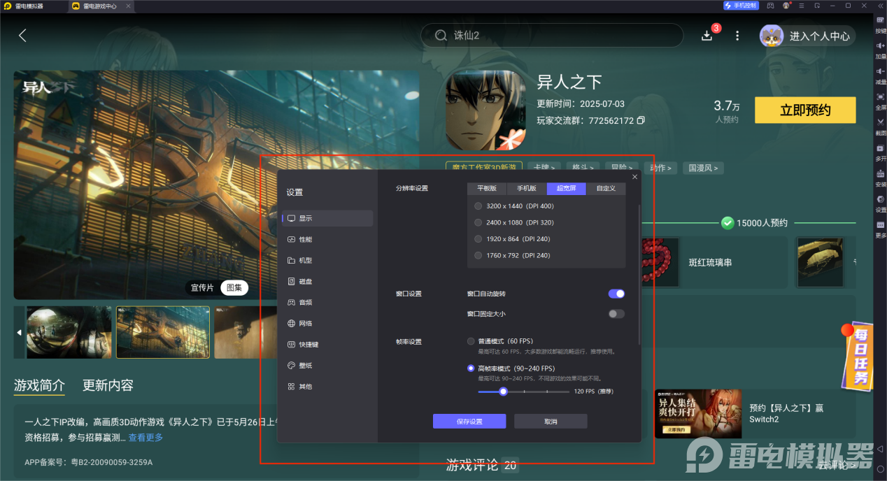
Task: Open 设置 gear icon in right sidebar
Action: coord(881,203)
